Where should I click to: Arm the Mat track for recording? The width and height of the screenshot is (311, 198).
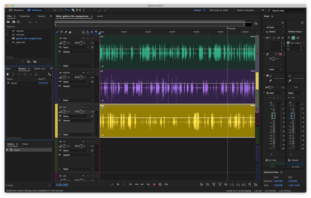[92, 38]
